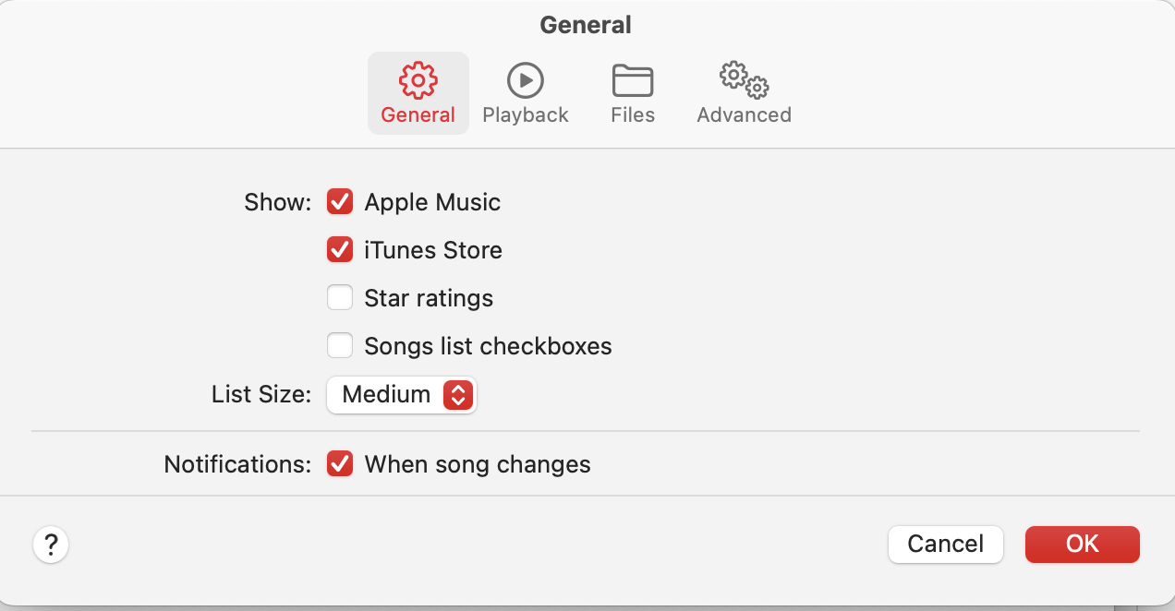Click the Advanced double-gear icon
The height and width of the screenshot is (611, 1175).
point(744,81)
